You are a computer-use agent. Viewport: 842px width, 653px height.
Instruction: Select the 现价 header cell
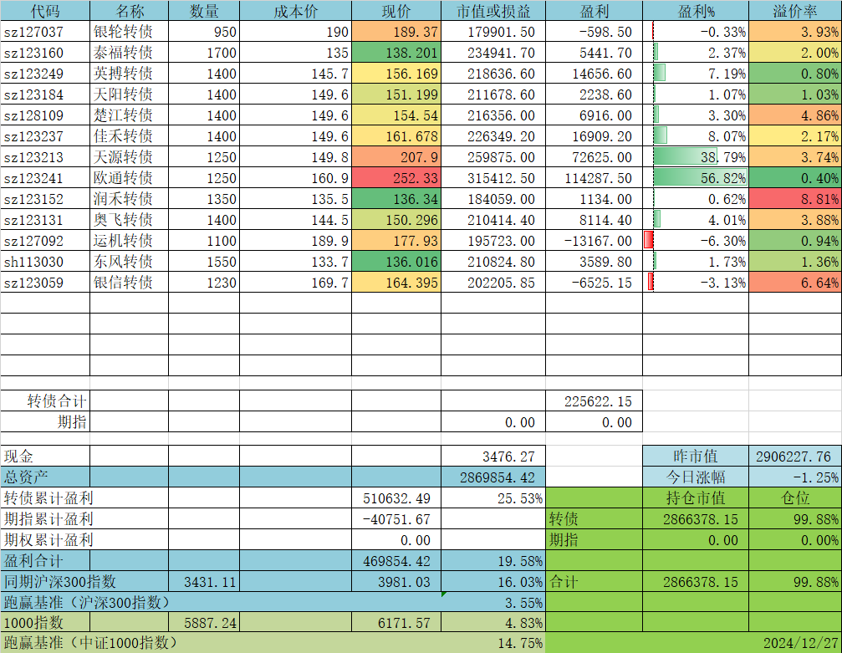click(x=396, y=11)
